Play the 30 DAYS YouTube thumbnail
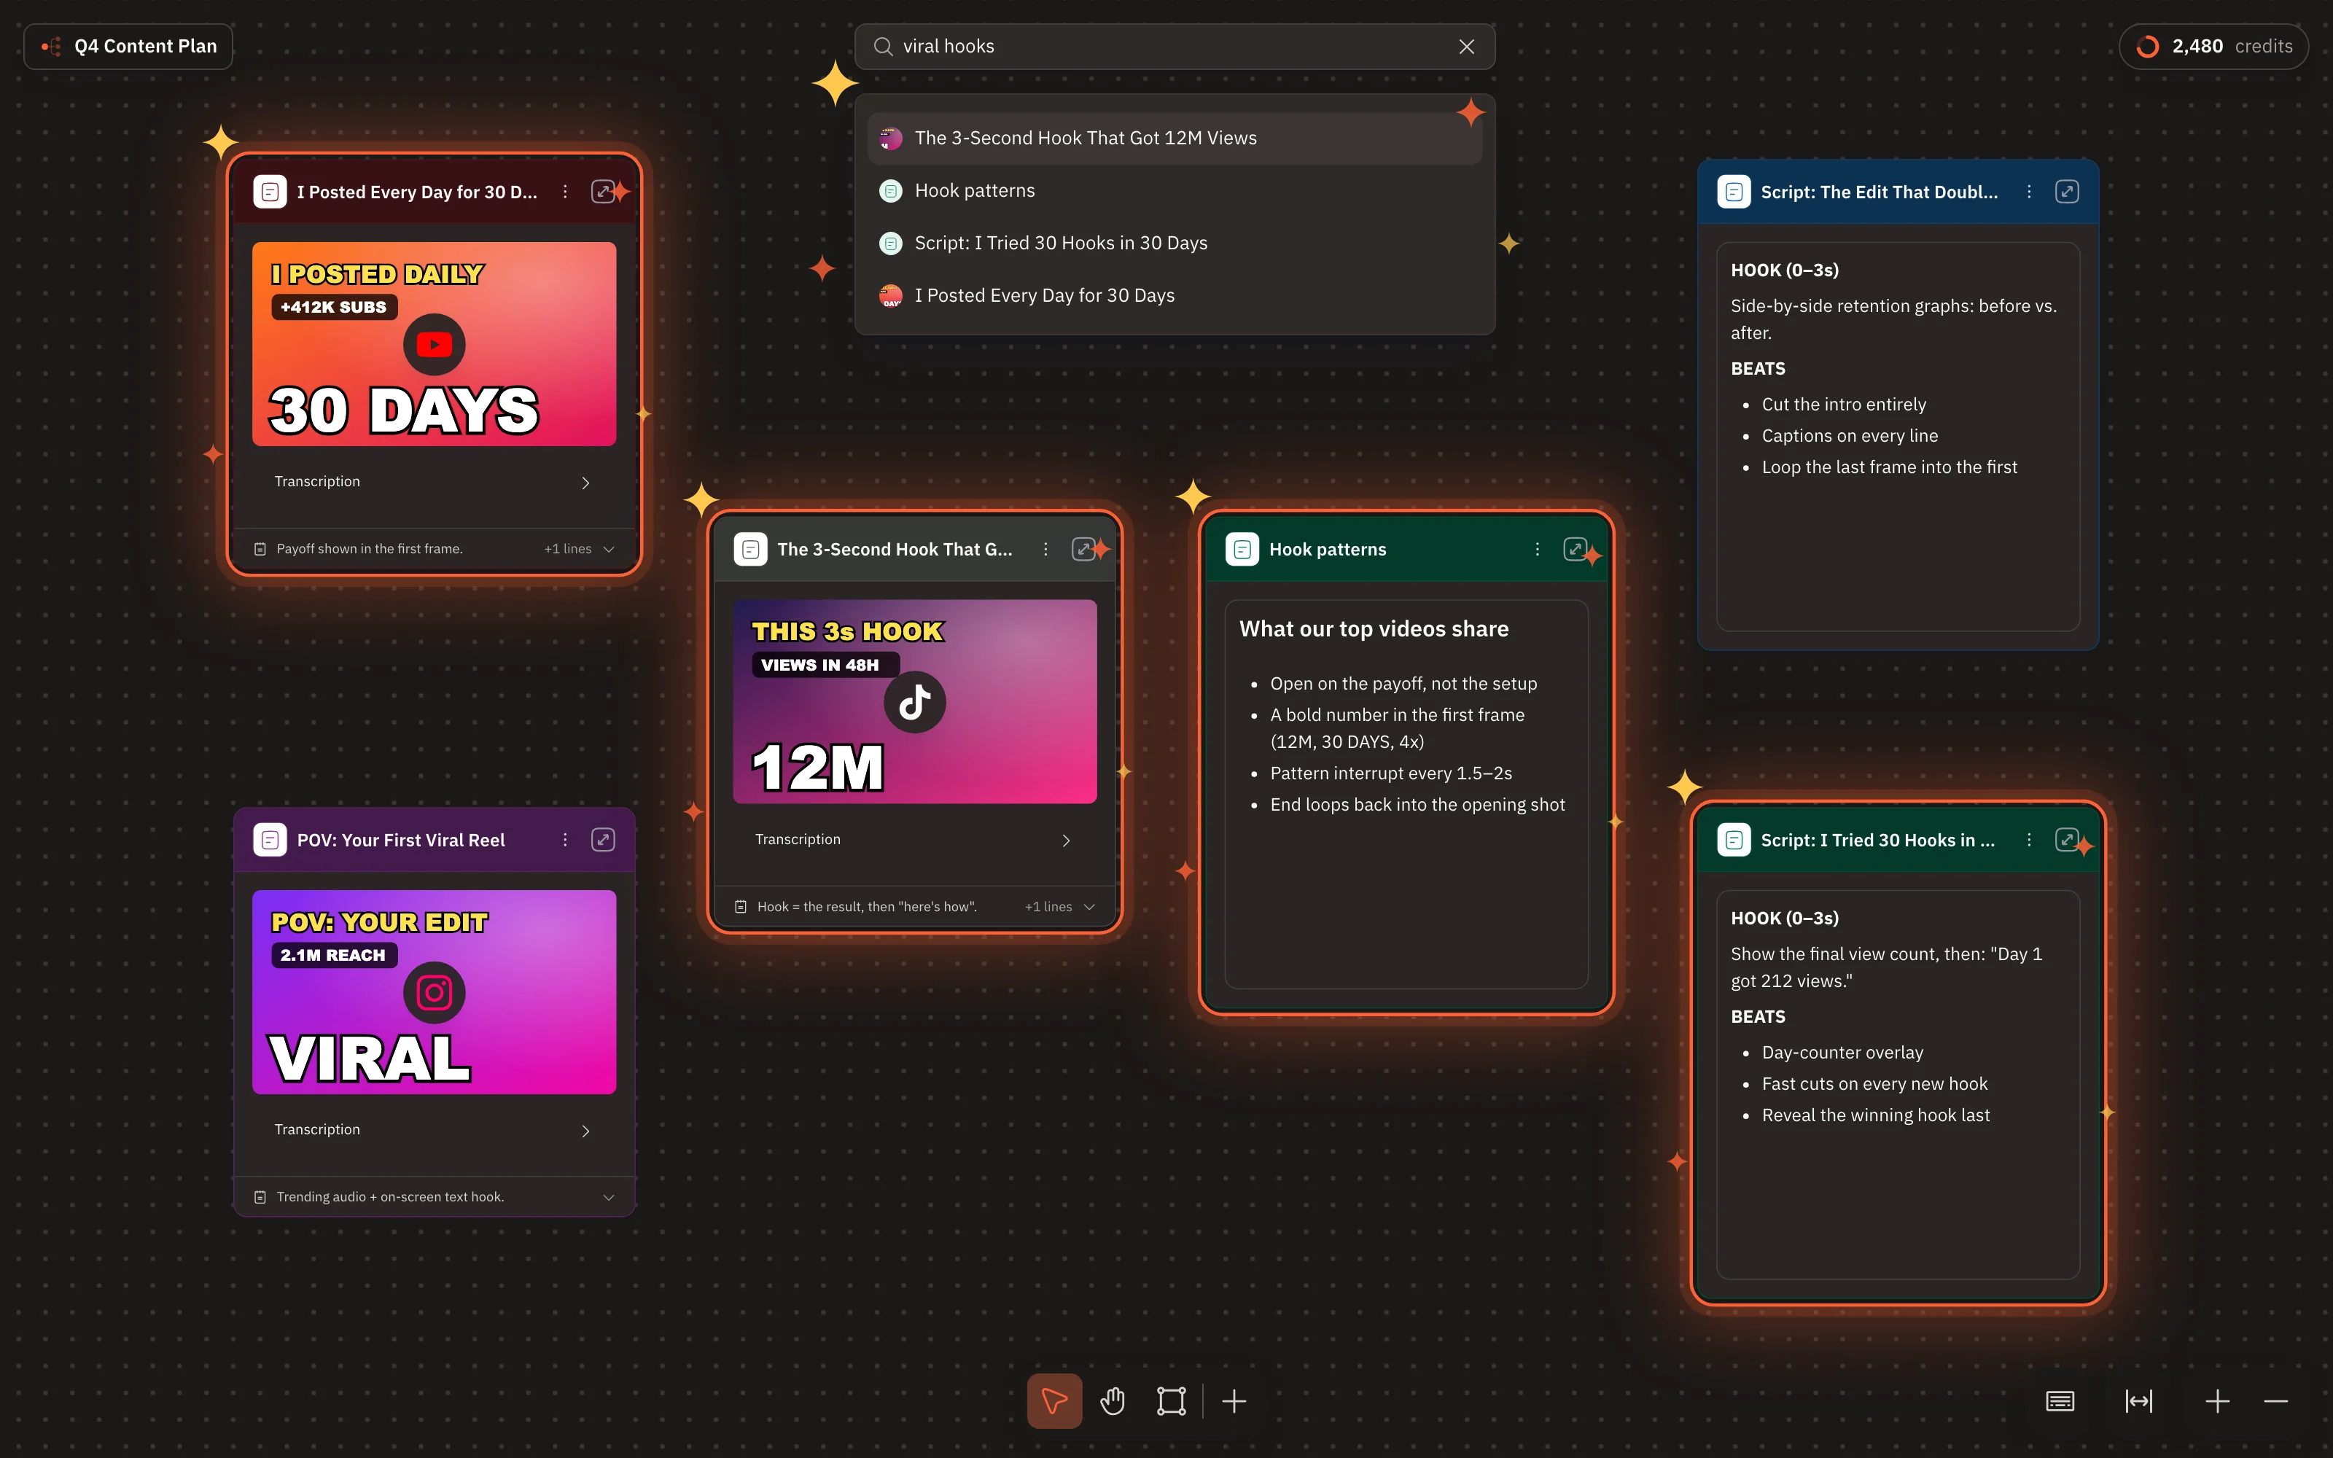This screenshot has height=1458, width=2333. 434,344
